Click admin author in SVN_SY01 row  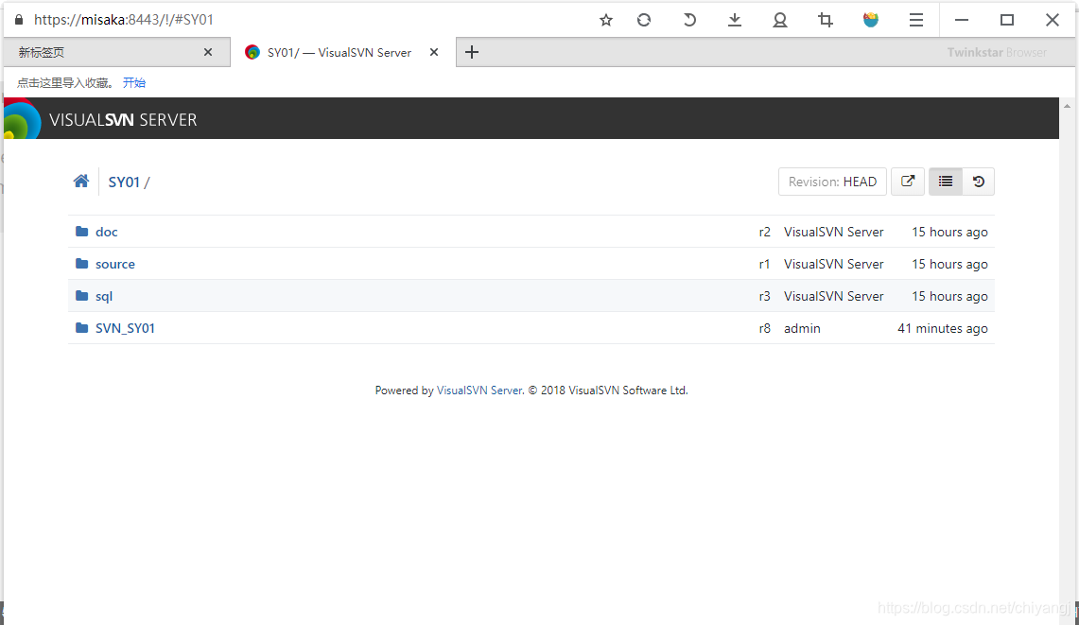click(x=802, y=328)
